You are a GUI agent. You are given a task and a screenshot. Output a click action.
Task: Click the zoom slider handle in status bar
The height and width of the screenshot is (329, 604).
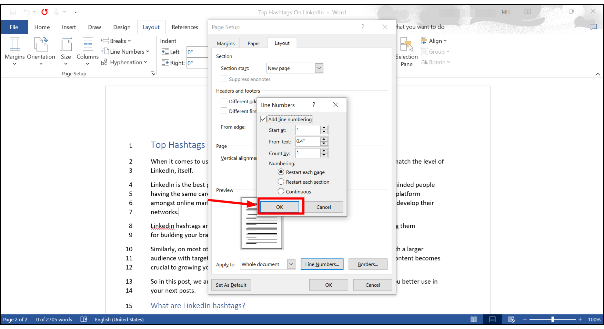(x=552, y=319)
